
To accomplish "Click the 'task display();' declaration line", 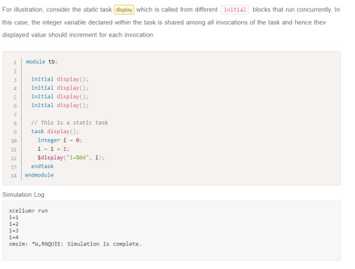I will point(55,131).
